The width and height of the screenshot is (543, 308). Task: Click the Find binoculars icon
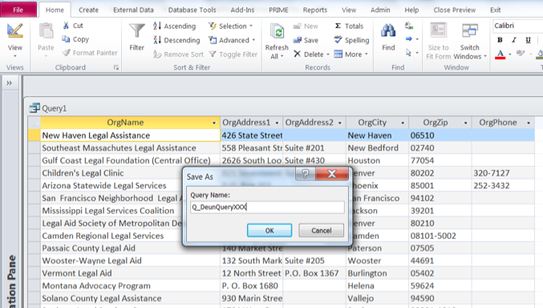pyautogui.click(x=388, y=30)
